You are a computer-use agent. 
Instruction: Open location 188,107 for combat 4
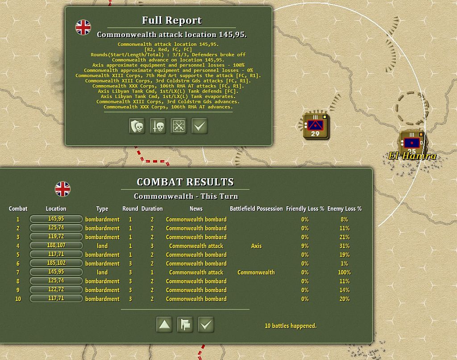(x=56, y=245)
